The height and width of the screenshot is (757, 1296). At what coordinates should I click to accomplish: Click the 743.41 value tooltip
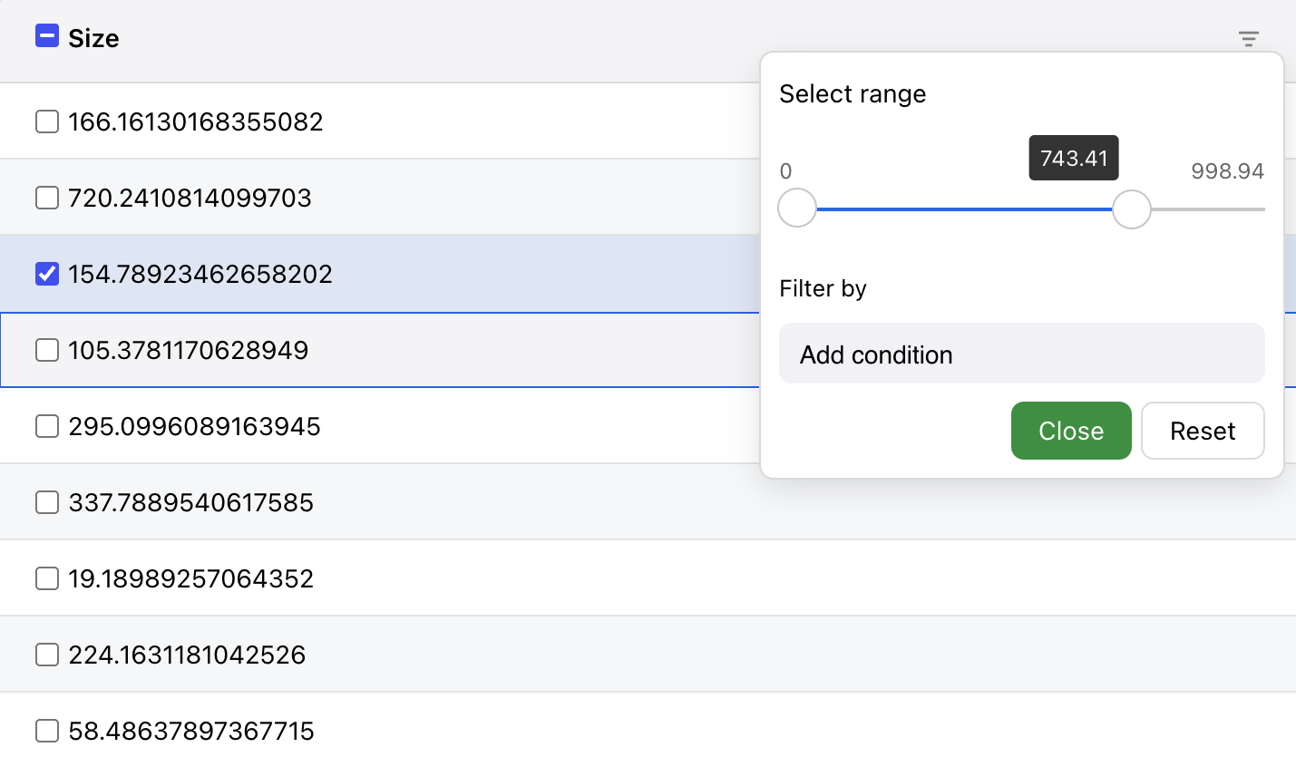[1074, 158]
